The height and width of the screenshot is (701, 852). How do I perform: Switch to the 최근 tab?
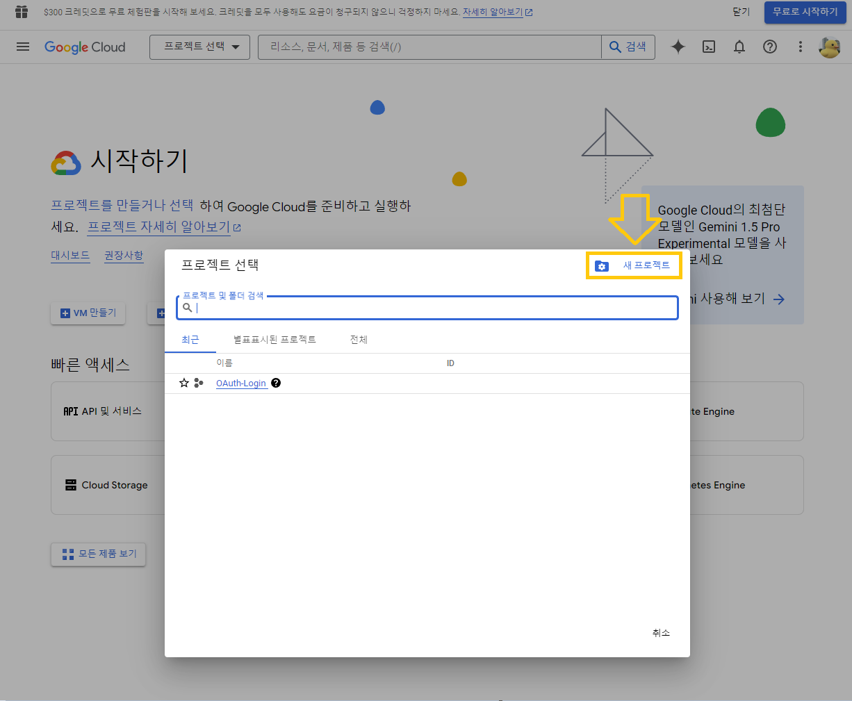pos(190,340)
